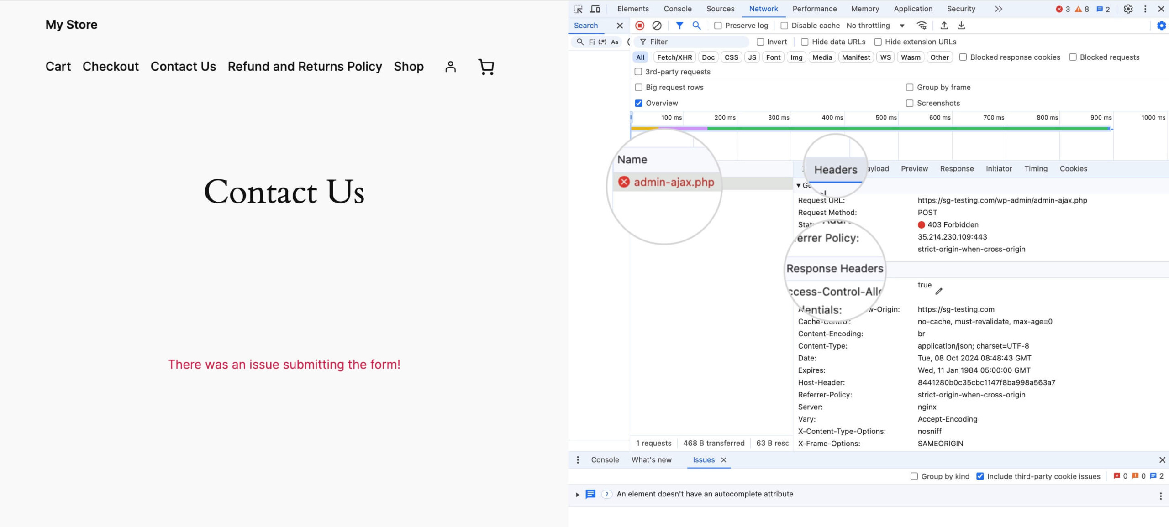Toggle the network filter funnel icon
The height and width of the screenshot is (527, 1169).
679,26
